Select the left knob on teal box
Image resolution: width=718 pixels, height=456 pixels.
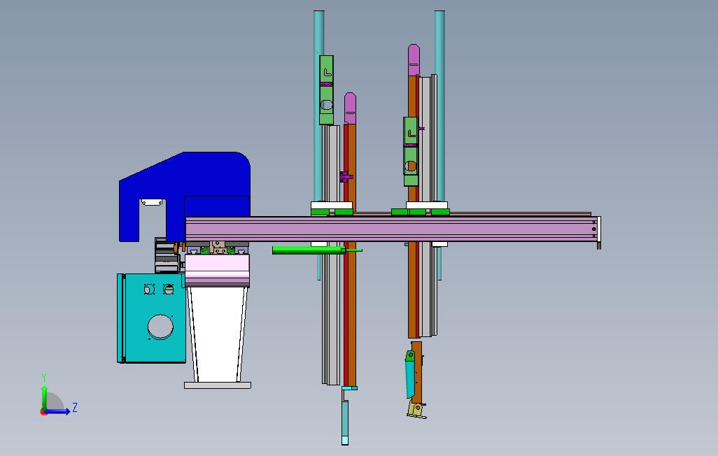coord(149,290)
